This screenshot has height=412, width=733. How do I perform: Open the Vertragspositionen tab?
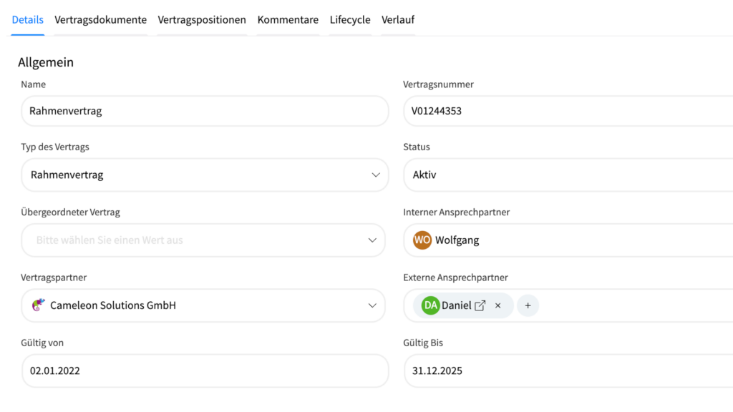[x=202, y=20]
